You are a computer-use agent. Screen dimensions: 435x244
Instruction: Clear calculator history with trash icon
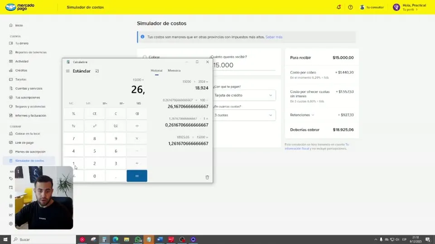pos(207,177)
